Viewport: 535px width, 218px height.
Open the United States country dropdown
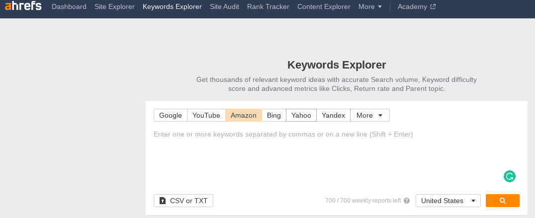pyautogui.click(x=448, y=201)
